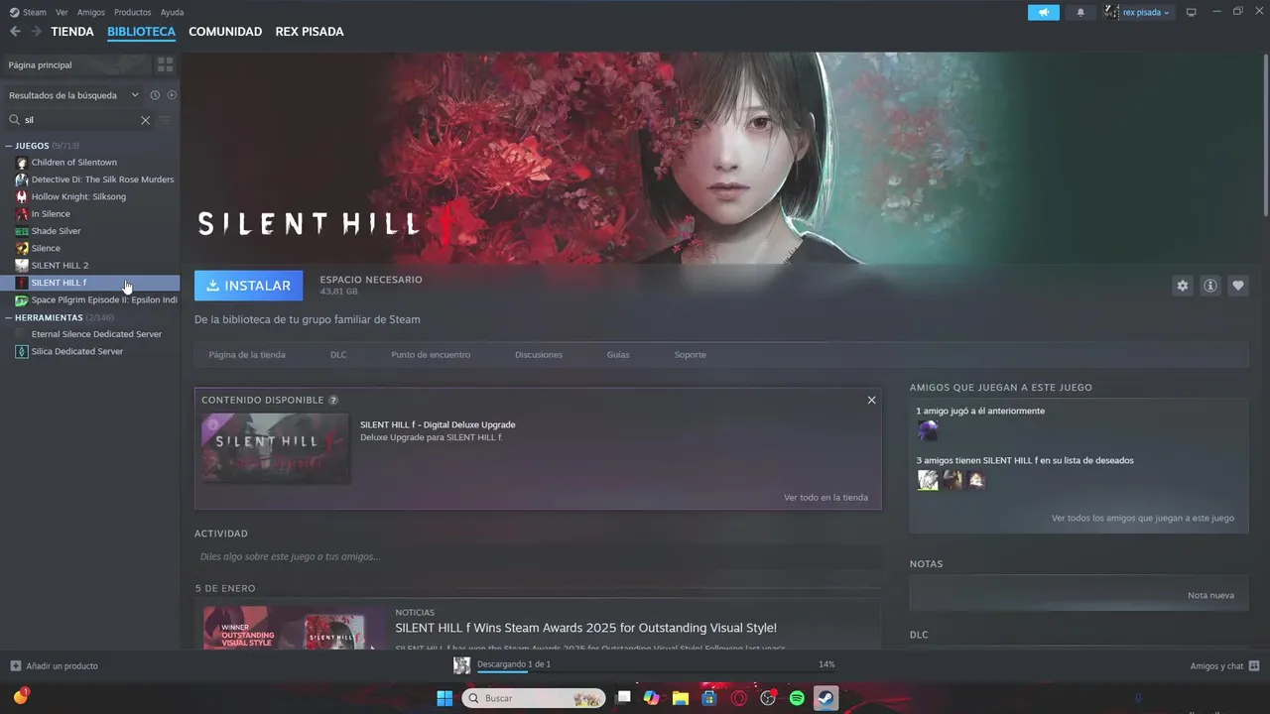Open Página principal in sidebar
Viewport: 1270px width, 714px height.
tap(75, 65)
